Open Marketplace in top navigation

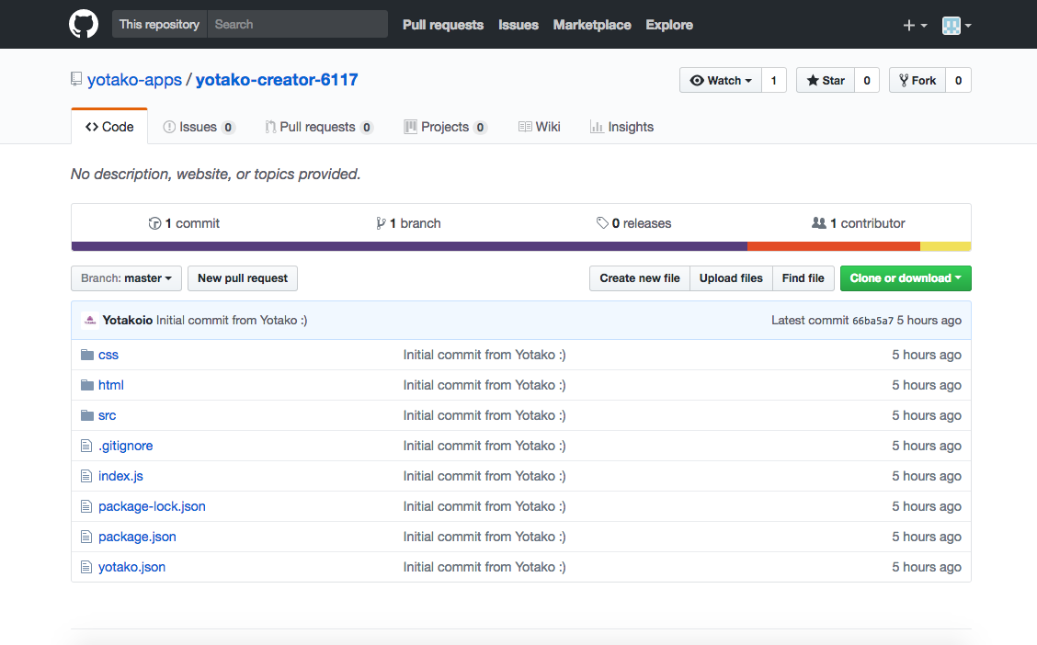tap(592, 25)
